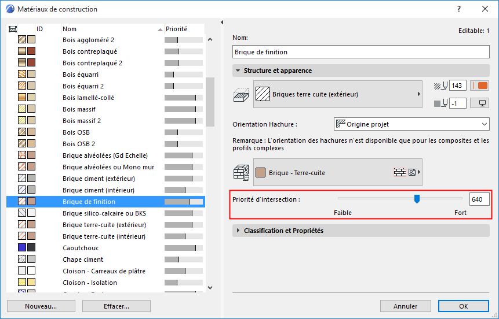This screenshot has height=319, width=499.
Task: Click the Priorité d'intersection slider handle
Action: point(417,199)
